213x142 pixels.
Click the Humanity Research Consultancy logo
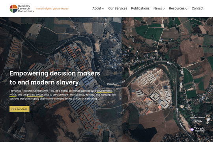[22, 9]
